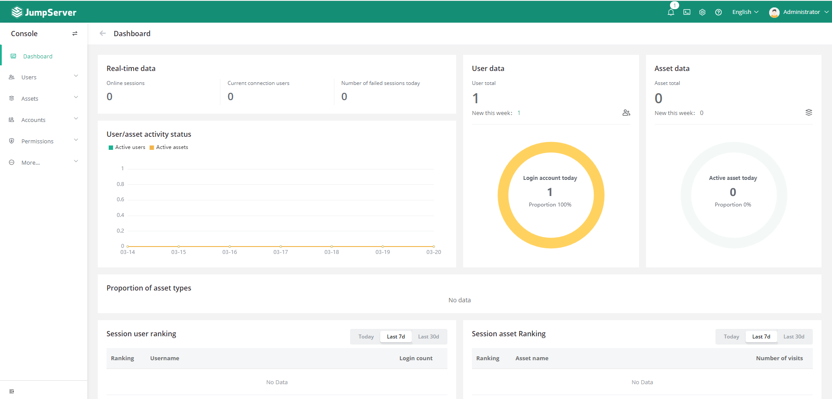The width and height of the screenshot is (832, 399).
Task: Click the users icon in User data
Action: coord(626,113)
